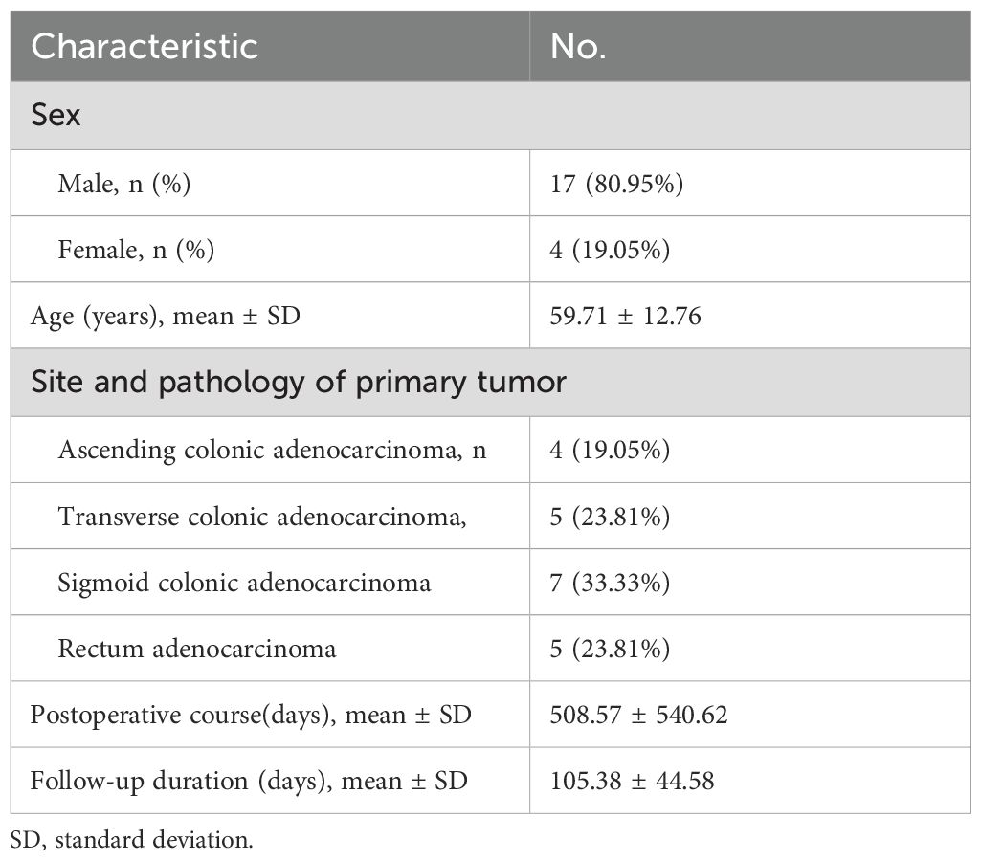Image resolution: width=981 pixels, height=861 pixels.
Task: Select the Sex section row
Action: point(490,115)
